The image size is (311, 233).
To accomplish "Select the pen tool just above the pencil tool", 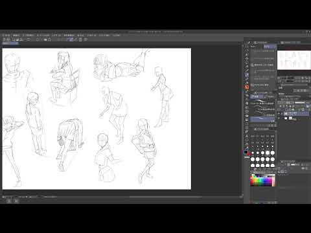I will (x=247, y=71).
